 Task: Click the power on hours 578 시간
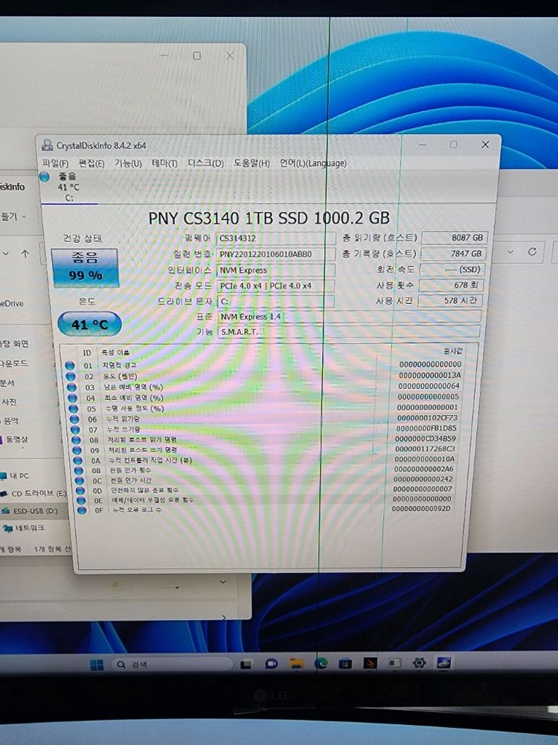[x=450, y=301]
